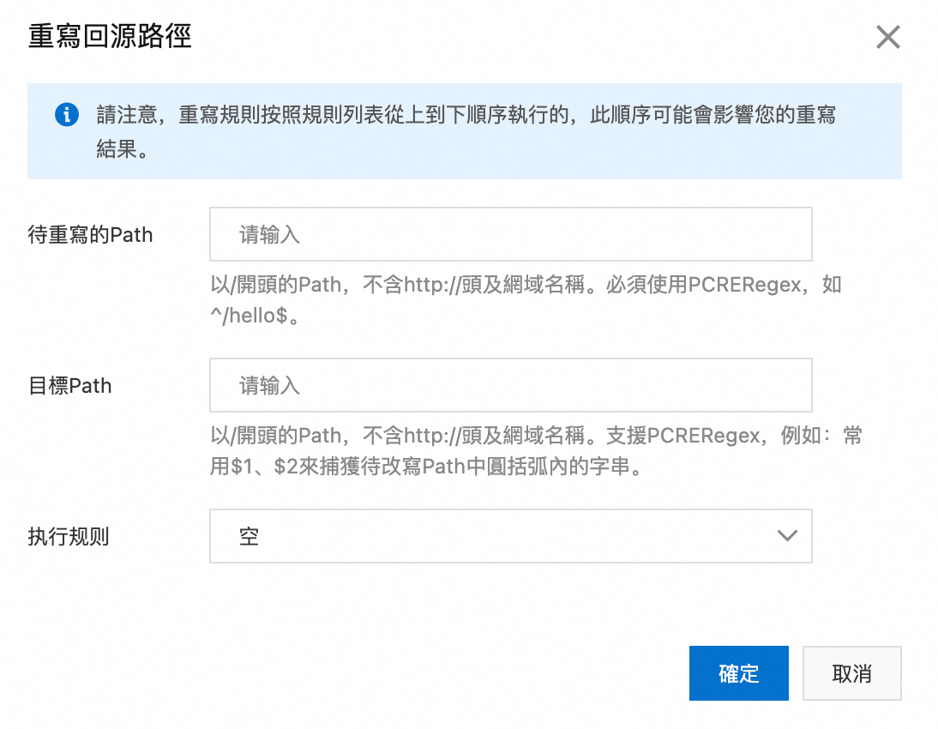Click the 取消 cancel button
938x729 pixels.
pyautogui.click(x=851, y=673)
